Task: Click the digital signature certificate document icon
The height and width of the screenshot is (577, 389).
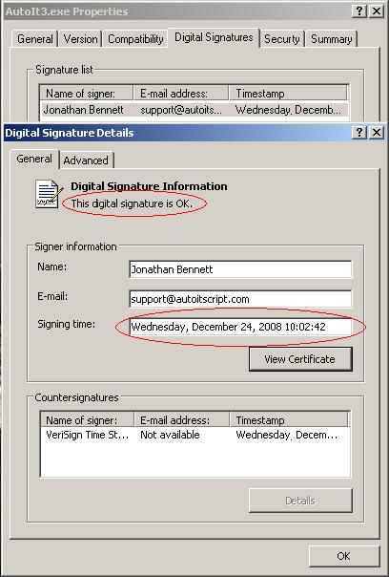Action: click(48, 194)
